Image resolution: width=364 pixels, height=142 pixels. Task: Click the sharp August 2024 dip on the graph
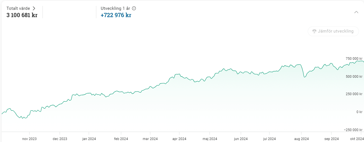pos(304,77)
